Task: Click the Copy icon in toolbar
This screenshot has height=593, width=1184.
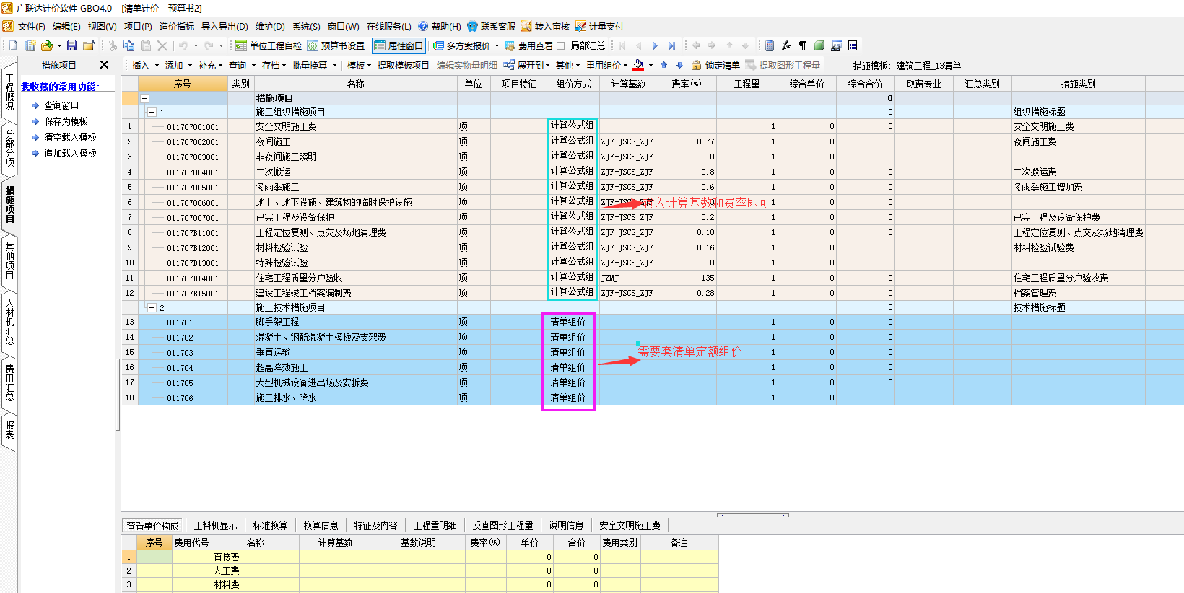Action: click(x=129, y=45)
